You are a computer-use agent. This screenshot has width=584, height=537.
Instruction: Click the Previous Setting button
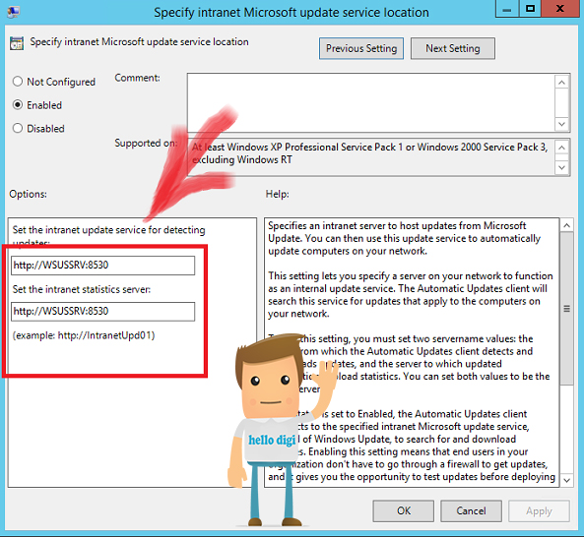360,48
